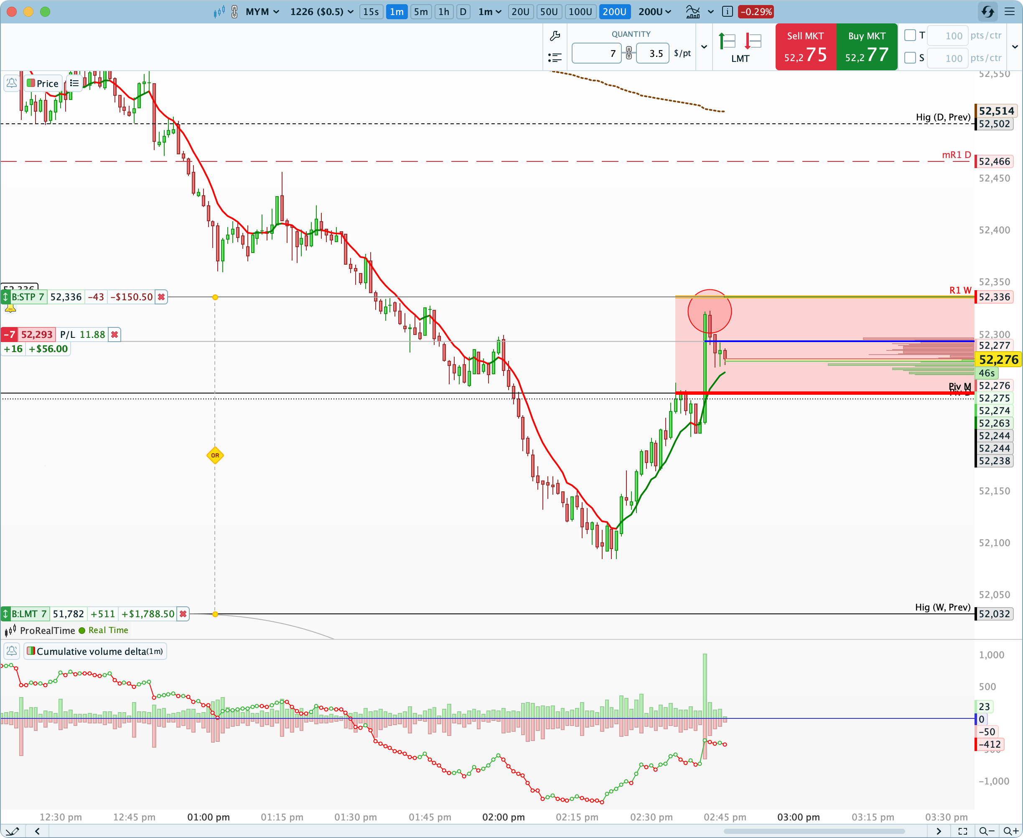The image size is (1023, 838).
Task: Select the 100U history length
Action: [580, 12]
